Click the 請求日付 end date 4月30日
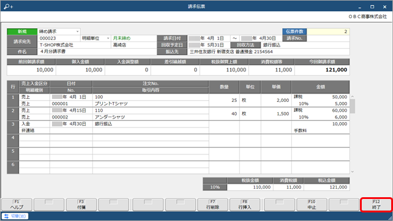 click(x=261, y=38)
